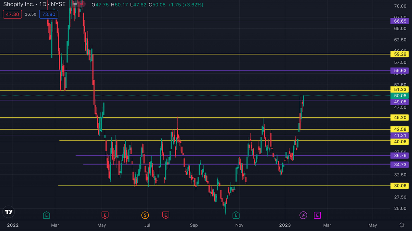Viewport: 412px width, 231px height.
Task: Select the 59.29 yellow price label
Action: point(400,54)
